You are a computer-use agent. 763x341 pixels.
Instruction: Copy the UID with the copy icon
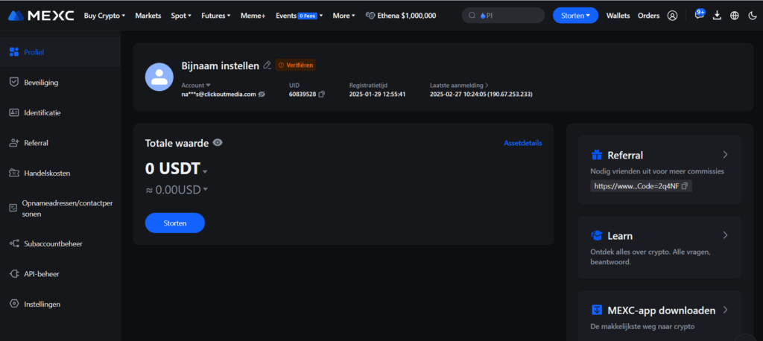pos(321,95)
